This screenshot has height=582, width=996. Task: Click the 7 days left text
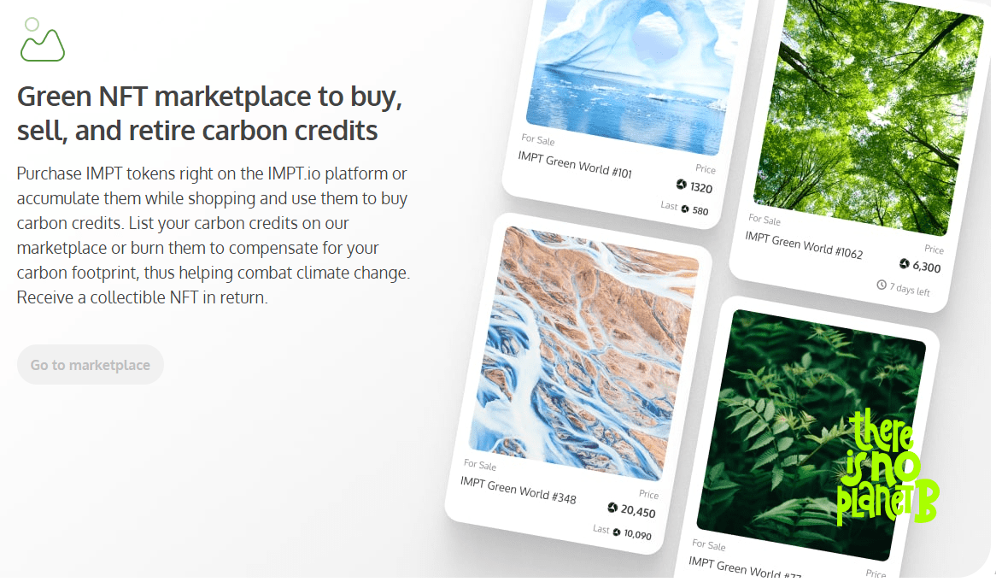(x=910, y=290)
